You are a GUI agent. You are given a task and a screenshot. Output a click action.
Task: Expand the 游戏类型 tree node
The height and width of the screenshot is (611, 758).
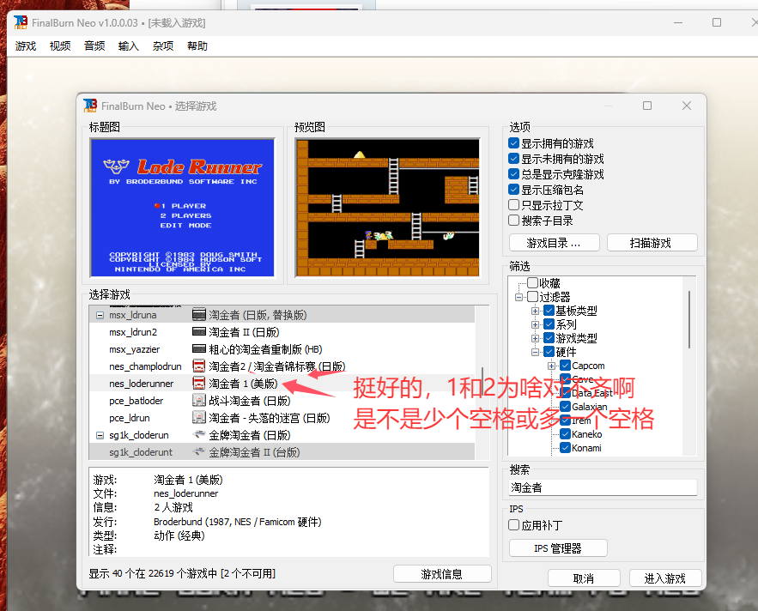535,338
